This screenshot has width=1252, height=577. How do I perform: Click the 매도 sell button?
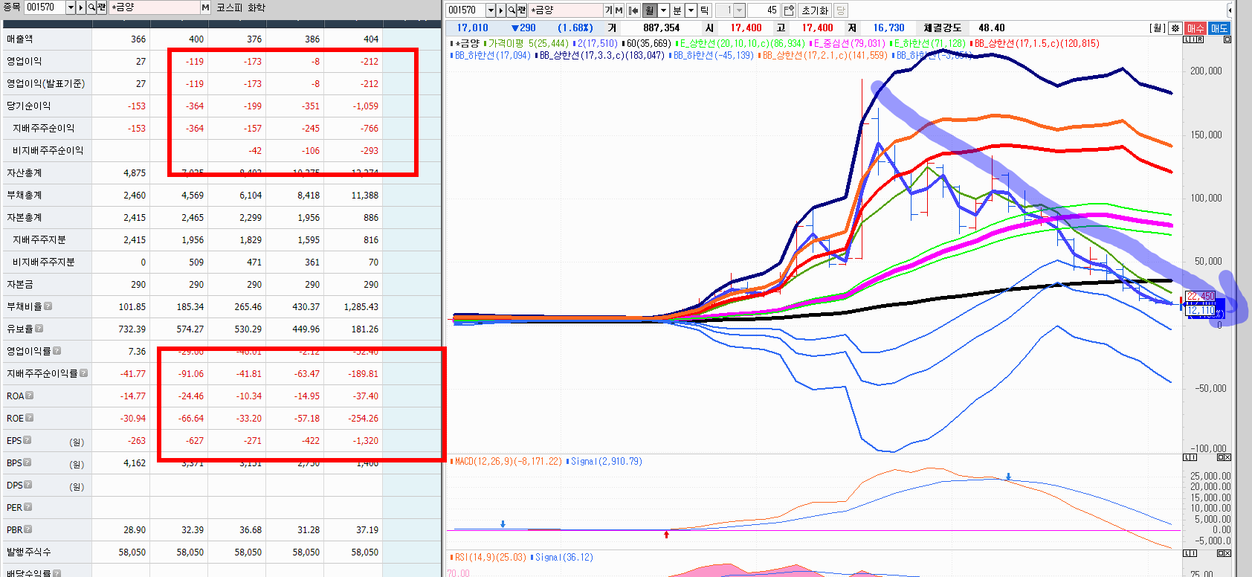[1219, 28]
